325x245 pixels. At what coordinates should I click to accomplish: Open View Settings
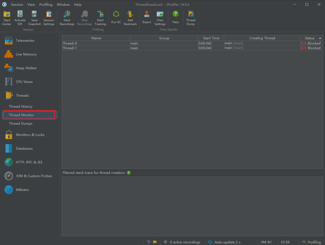pyautogui.click(x=160, y=18)
